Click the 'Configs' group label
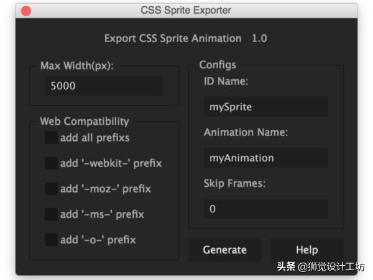The height and width of the screenshot is (280, 373). 218,65
